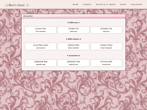The width and height of the screenshot is (147, 110).
Task: Click the "velour trackpants" caption
Action: (x=106, y=48)
